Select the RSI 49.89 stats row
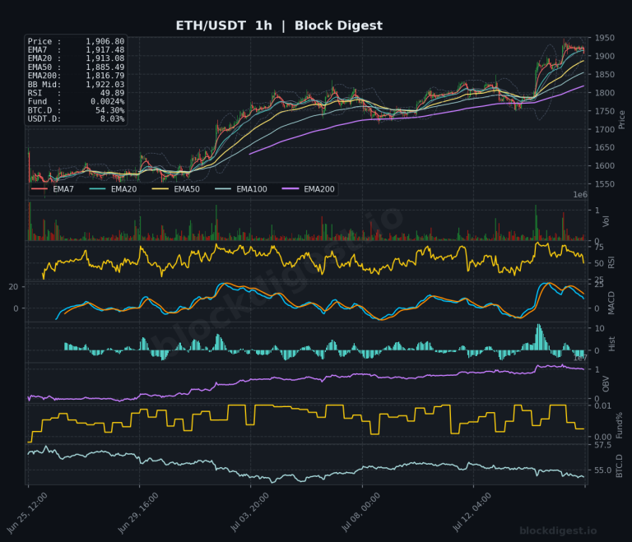Viewport: 632px width, 542px height. (77, 93)
